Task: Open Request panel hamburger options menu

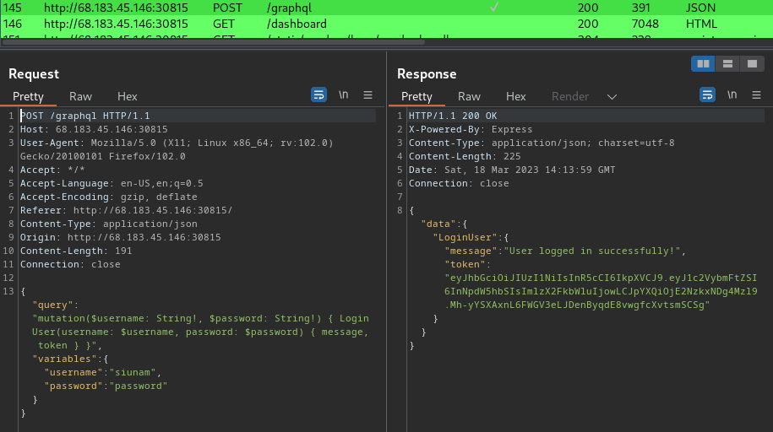Action: coord(367,94)
